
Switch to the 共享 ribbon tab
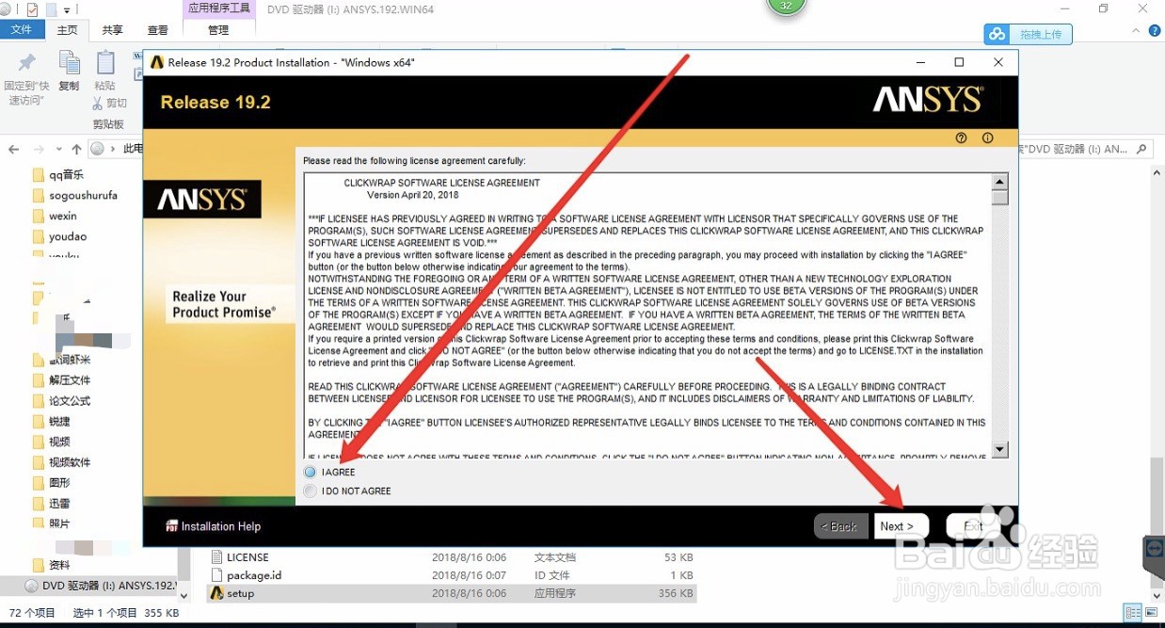[x=112, y=30]
